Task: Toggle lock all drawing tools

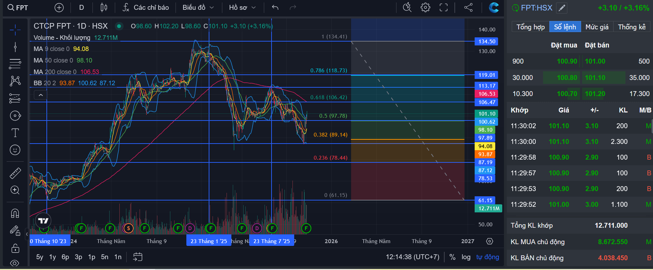Action: (x=15, y=248)
